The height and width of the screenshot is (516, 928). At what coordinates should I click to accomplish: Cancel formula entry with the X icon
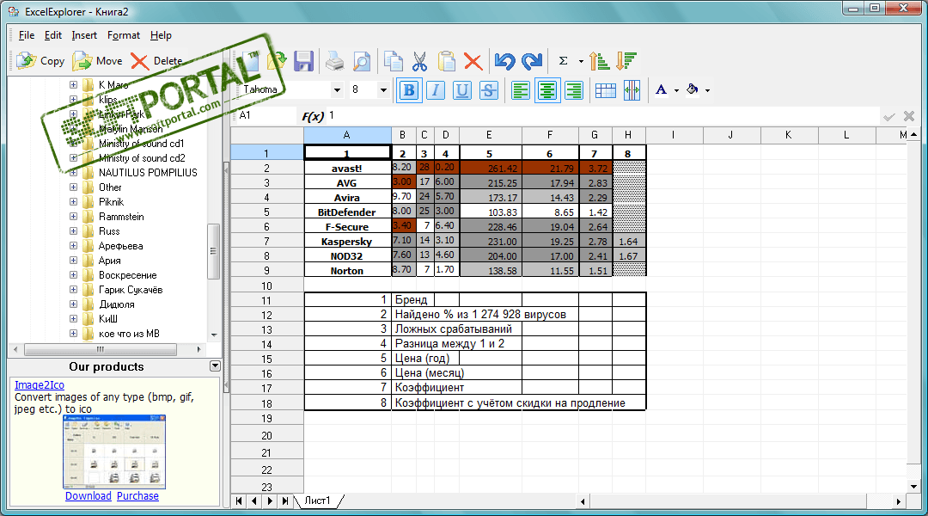click(909, 116)
